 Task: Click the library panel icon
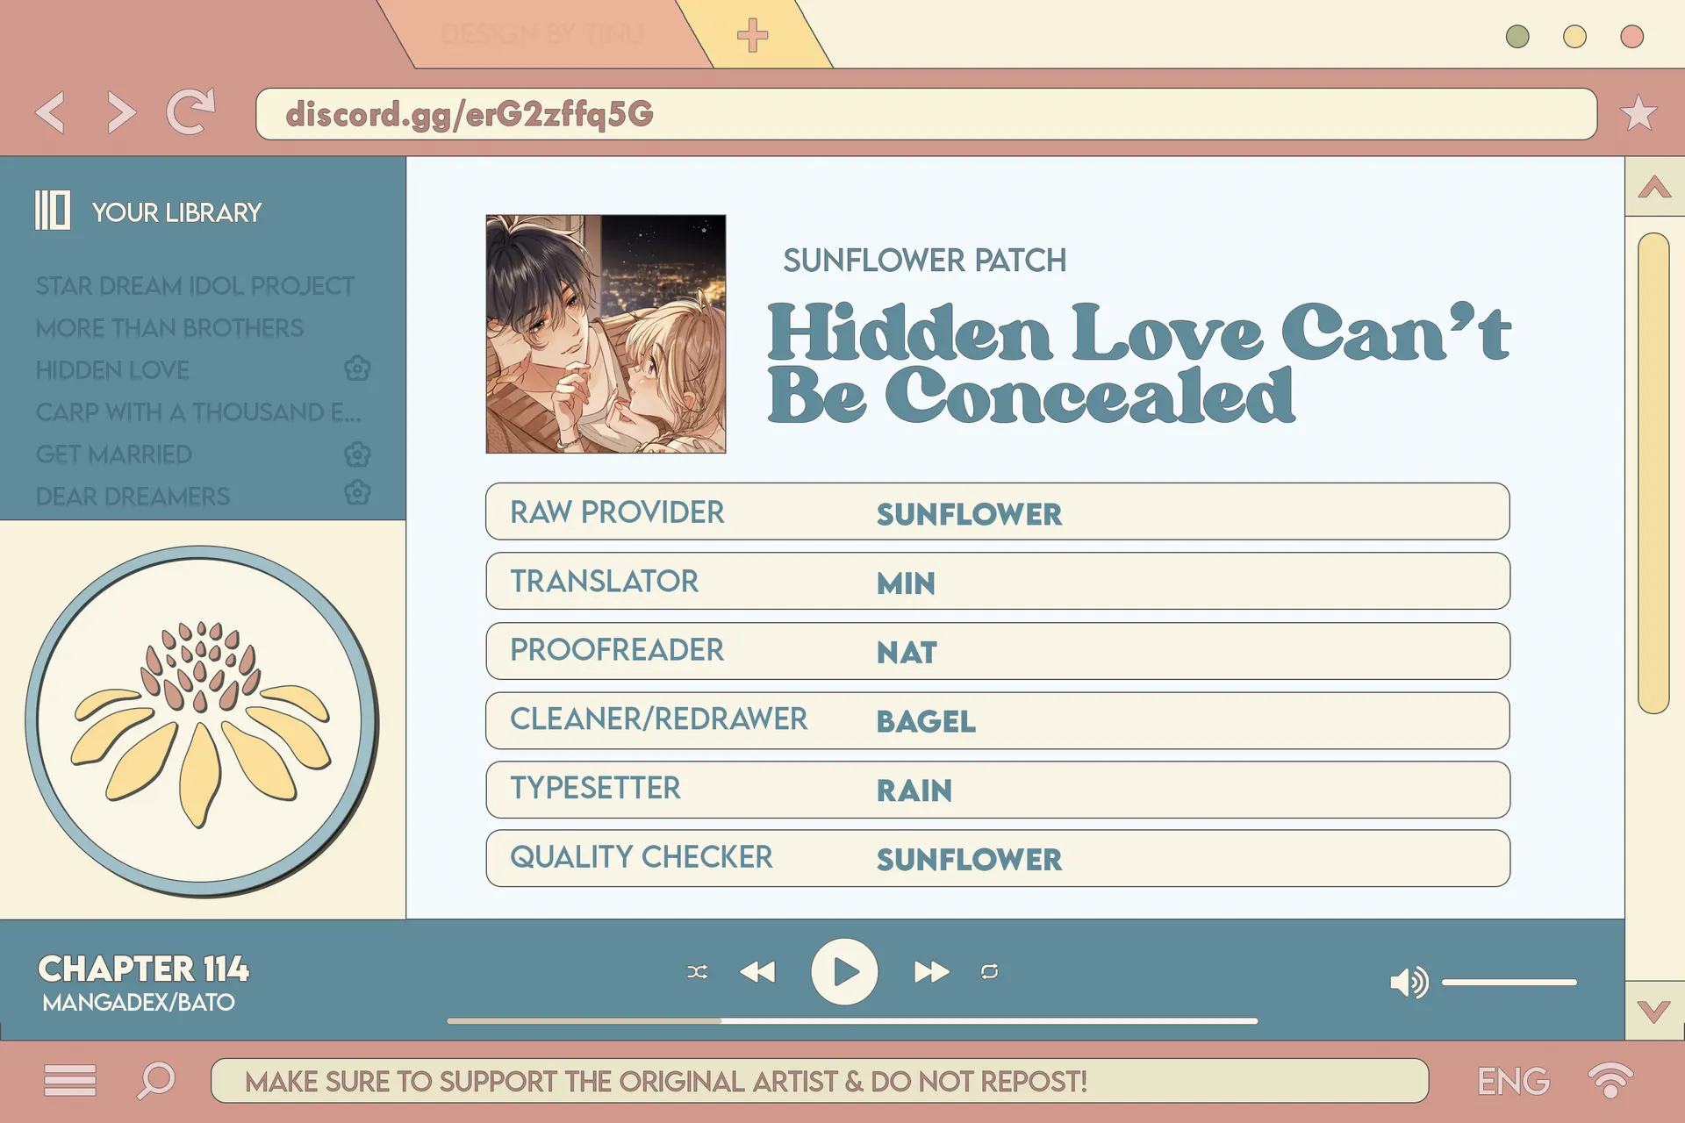pos(54,211)
